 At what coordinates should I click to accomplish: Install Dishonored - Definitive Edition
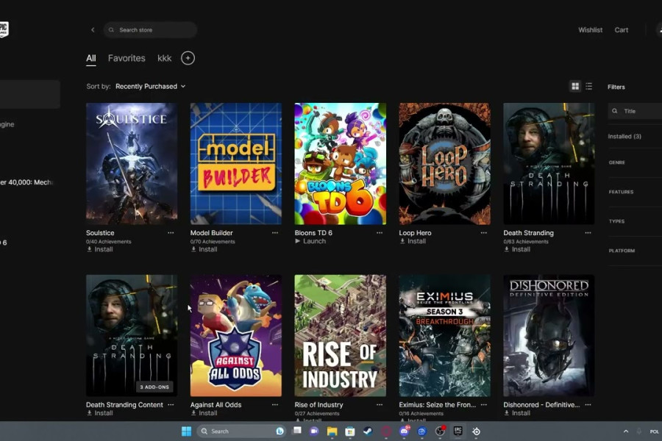(x=517, y=413)
